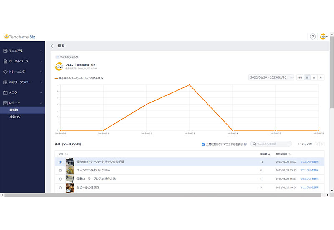Go to next page of results

[x=322, y=144]
